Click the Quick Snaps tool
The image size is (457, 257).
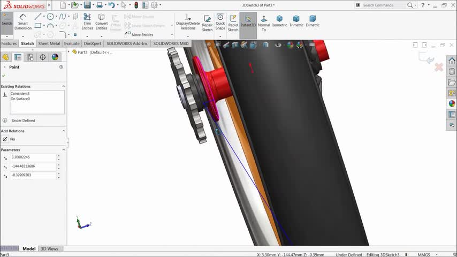pos(220,21)
